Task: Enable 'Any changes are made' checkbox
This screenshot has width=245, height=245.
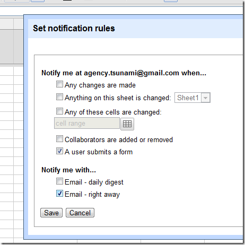Action: [59, 84]
